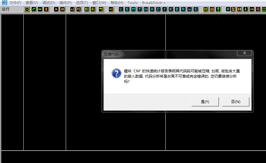Image resolution: width=266 pixels, height=163 pixels.
Task: Open the Log window with L icon
Action: (121, 9)
